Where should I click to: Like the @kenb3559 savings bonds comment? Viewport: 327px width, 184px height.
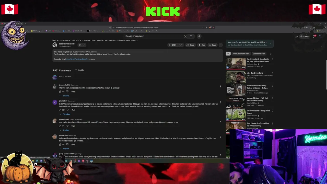[x=60, y=110]
